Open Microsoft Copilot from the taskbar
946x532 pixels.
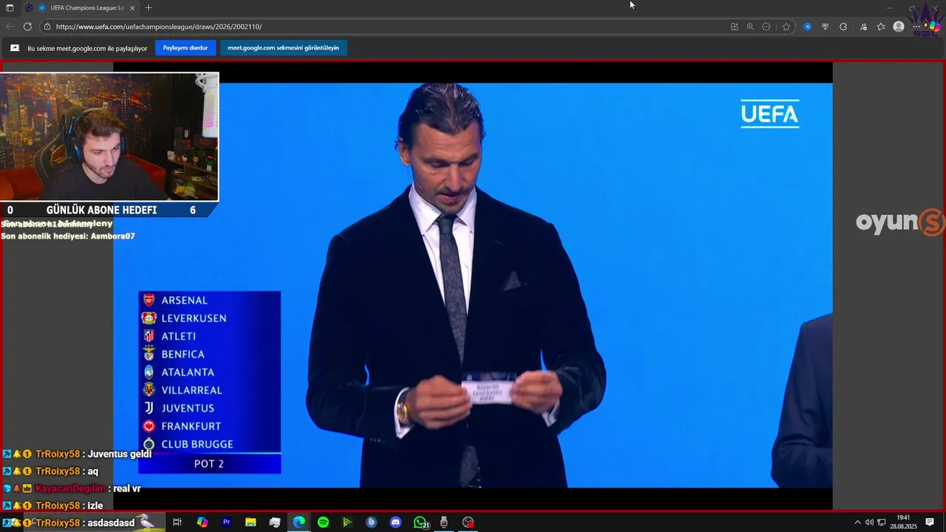tap(202, 522)
